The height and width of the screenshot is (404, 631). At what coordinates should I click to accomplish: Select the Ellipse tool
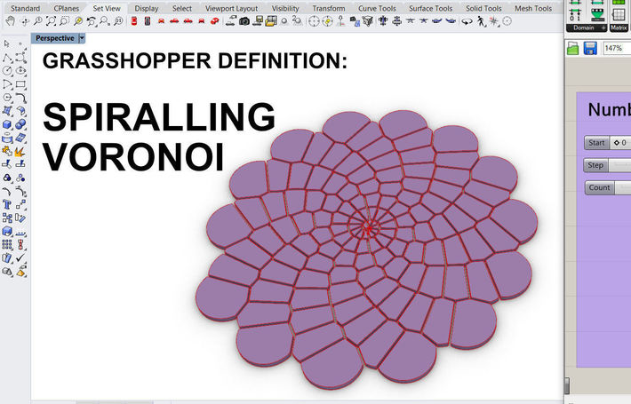pos(20,71)
